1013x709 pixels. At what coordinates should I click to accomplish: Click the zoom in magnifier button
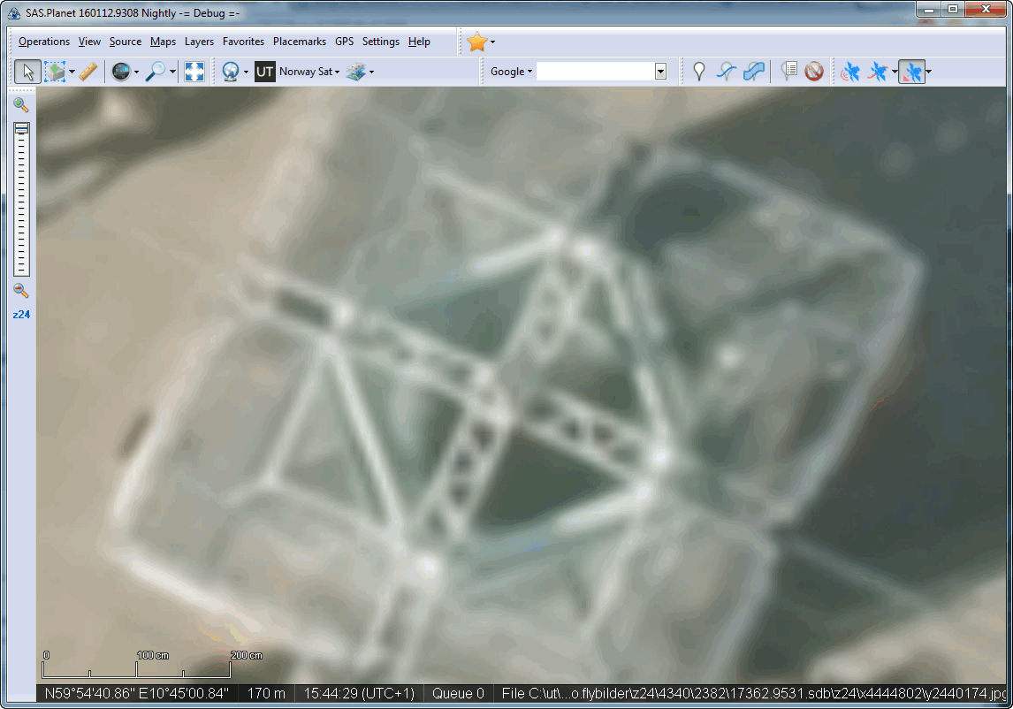(21, 105)
